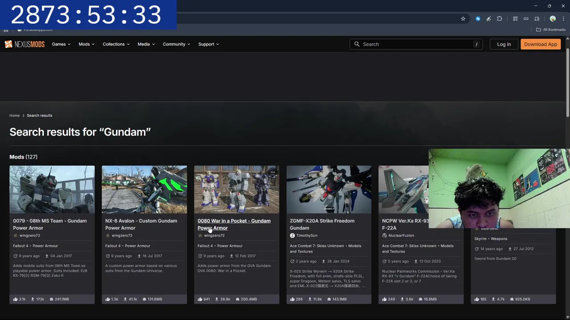Open the NuclearFuzion author link
The height and width of the screenshot is (320, 570).
tap(401, 236)
